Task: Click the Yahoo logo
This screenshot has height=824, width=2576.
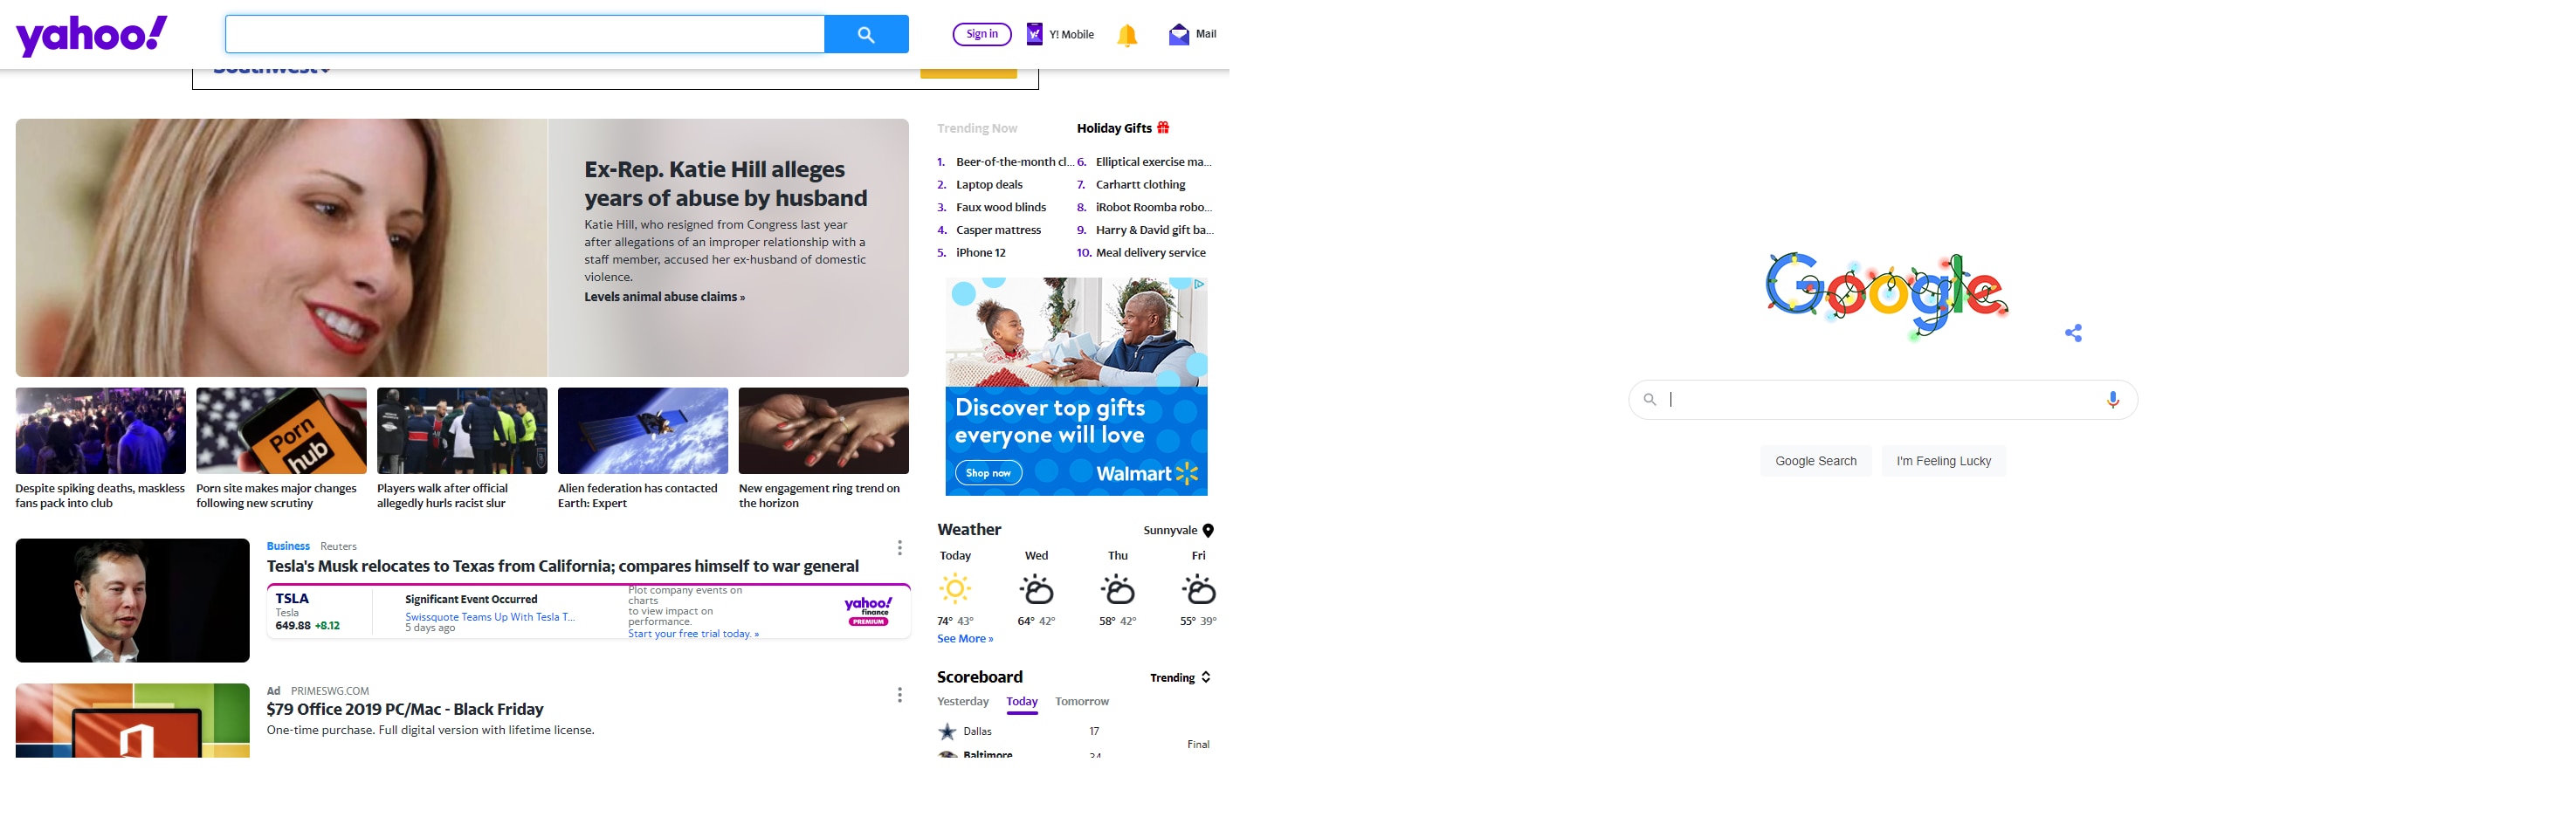Action: (92, 35)
